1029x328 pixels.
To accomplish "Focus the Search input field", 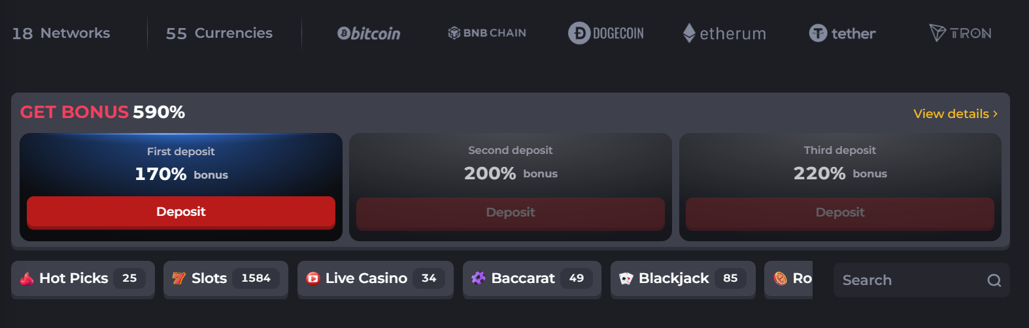I will point(922,280).
